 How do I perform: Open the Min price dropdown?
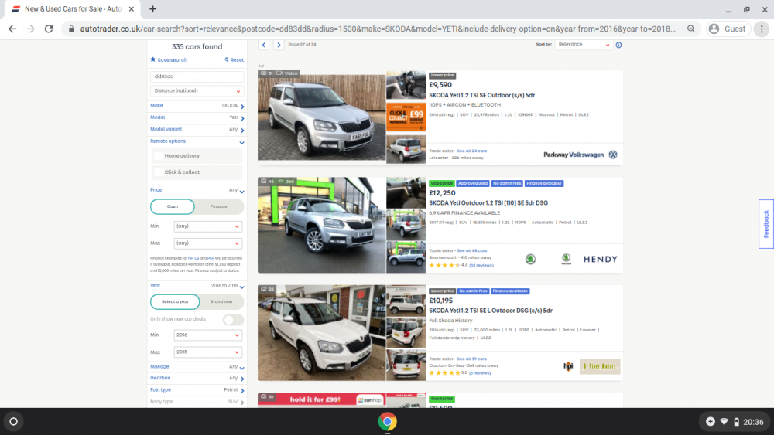(x=207, y=226)
